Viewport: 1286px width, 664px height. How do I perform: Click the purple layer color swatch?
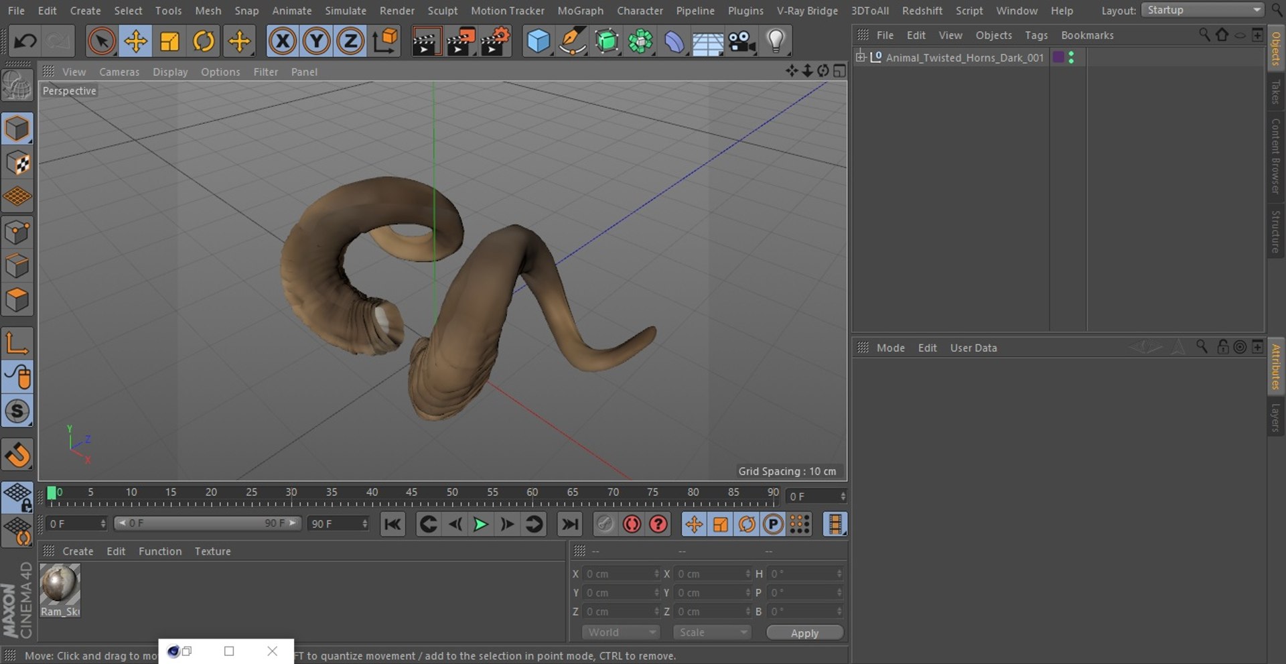1058,58
